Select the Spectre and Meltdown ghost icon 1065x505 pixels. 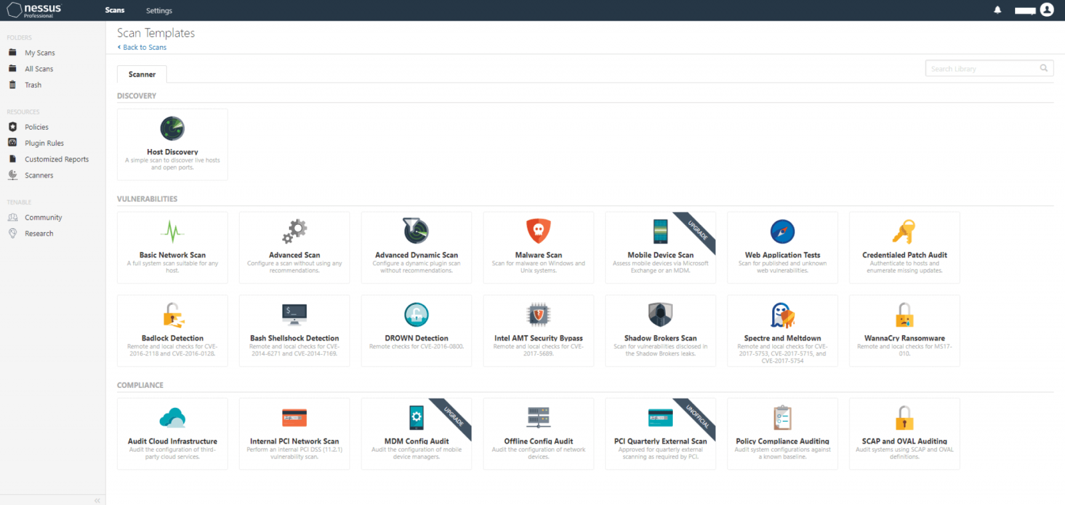(x=782, y=315)
